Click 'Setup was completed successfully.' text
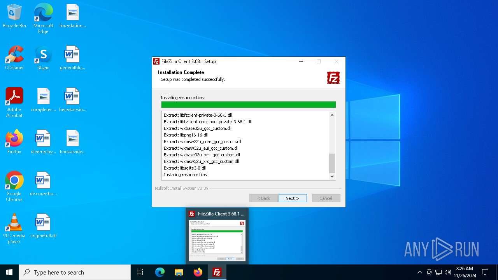Viewport: 498px width, 280px height. coord(193,79)
